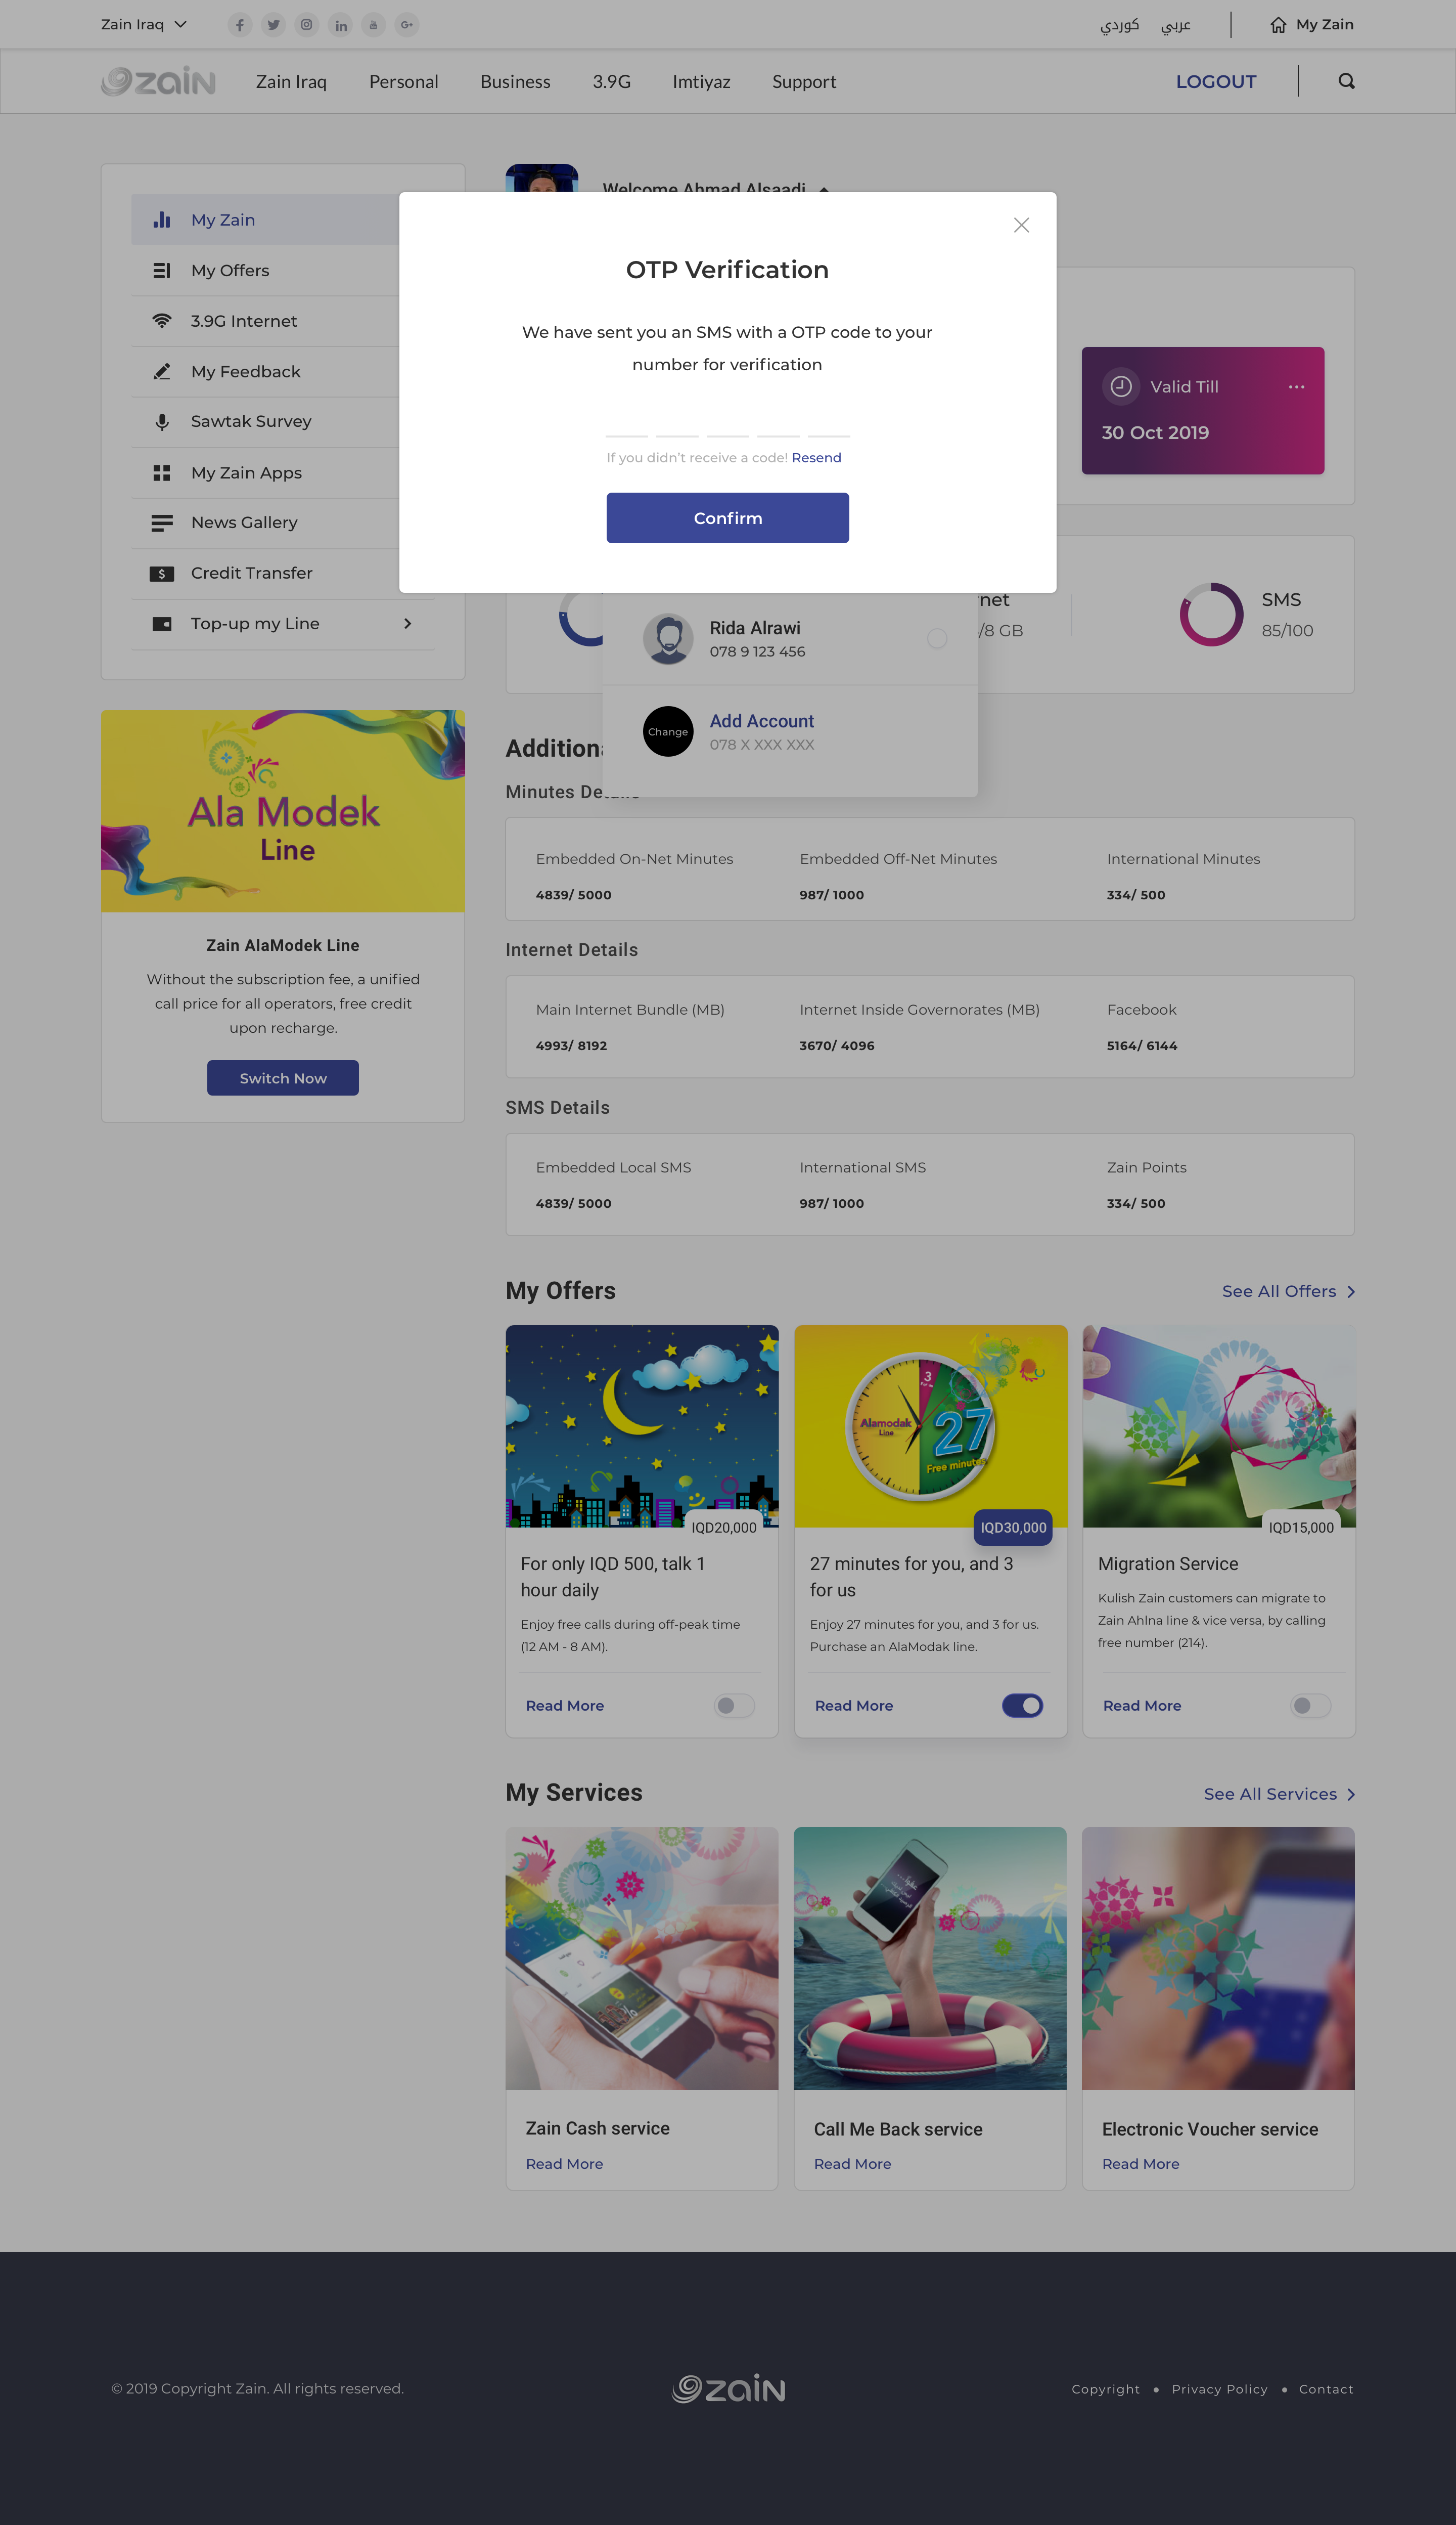Click the Resend code link

[816, 457]
